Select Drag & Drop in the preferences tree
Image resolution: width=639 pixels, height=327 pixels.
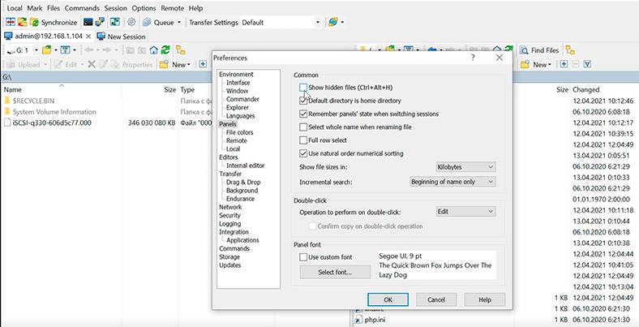point(243,182)
